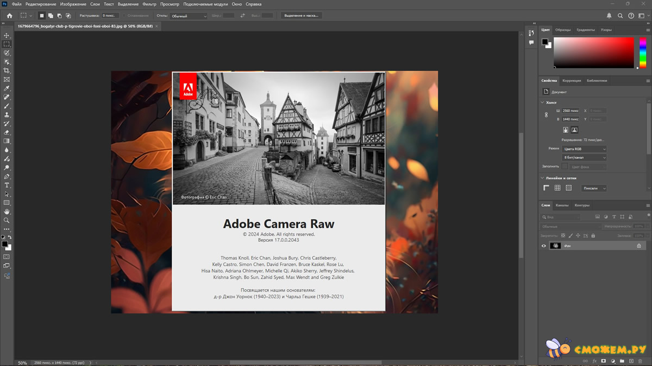Select the Gradient tool

pyautogui.click(x=7, y=141)
